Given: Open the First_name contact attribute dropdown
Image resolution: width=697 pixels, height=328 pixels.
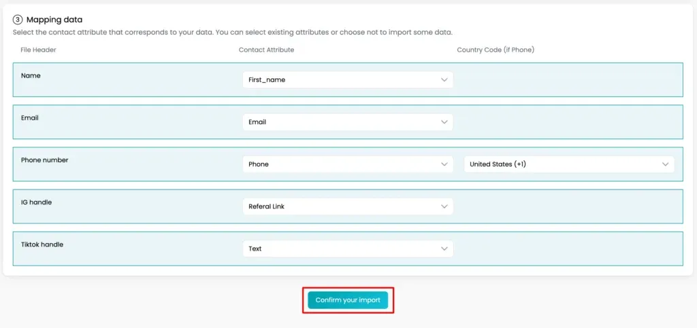Looking at the screenshot, I should [348, 79].
